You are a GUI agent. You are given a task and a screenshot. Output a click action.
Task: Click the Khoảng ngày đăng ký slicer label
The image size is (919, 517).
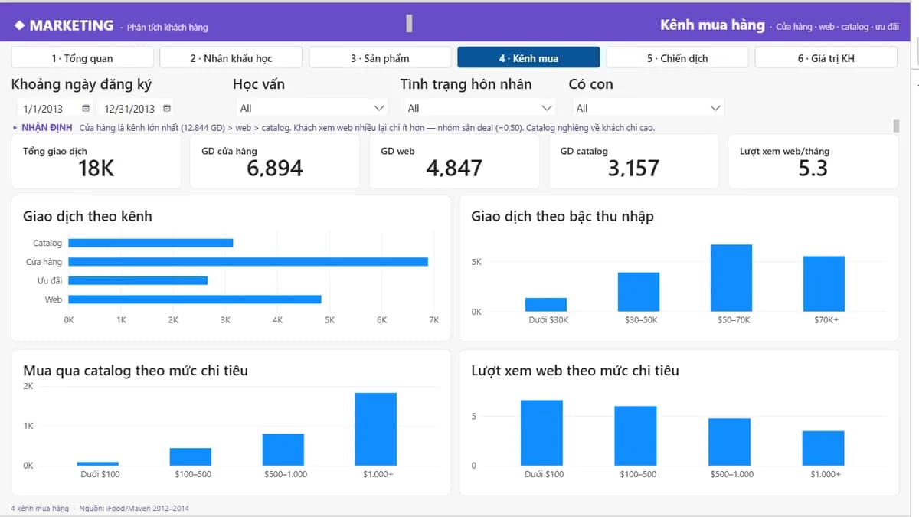[81, 84]
